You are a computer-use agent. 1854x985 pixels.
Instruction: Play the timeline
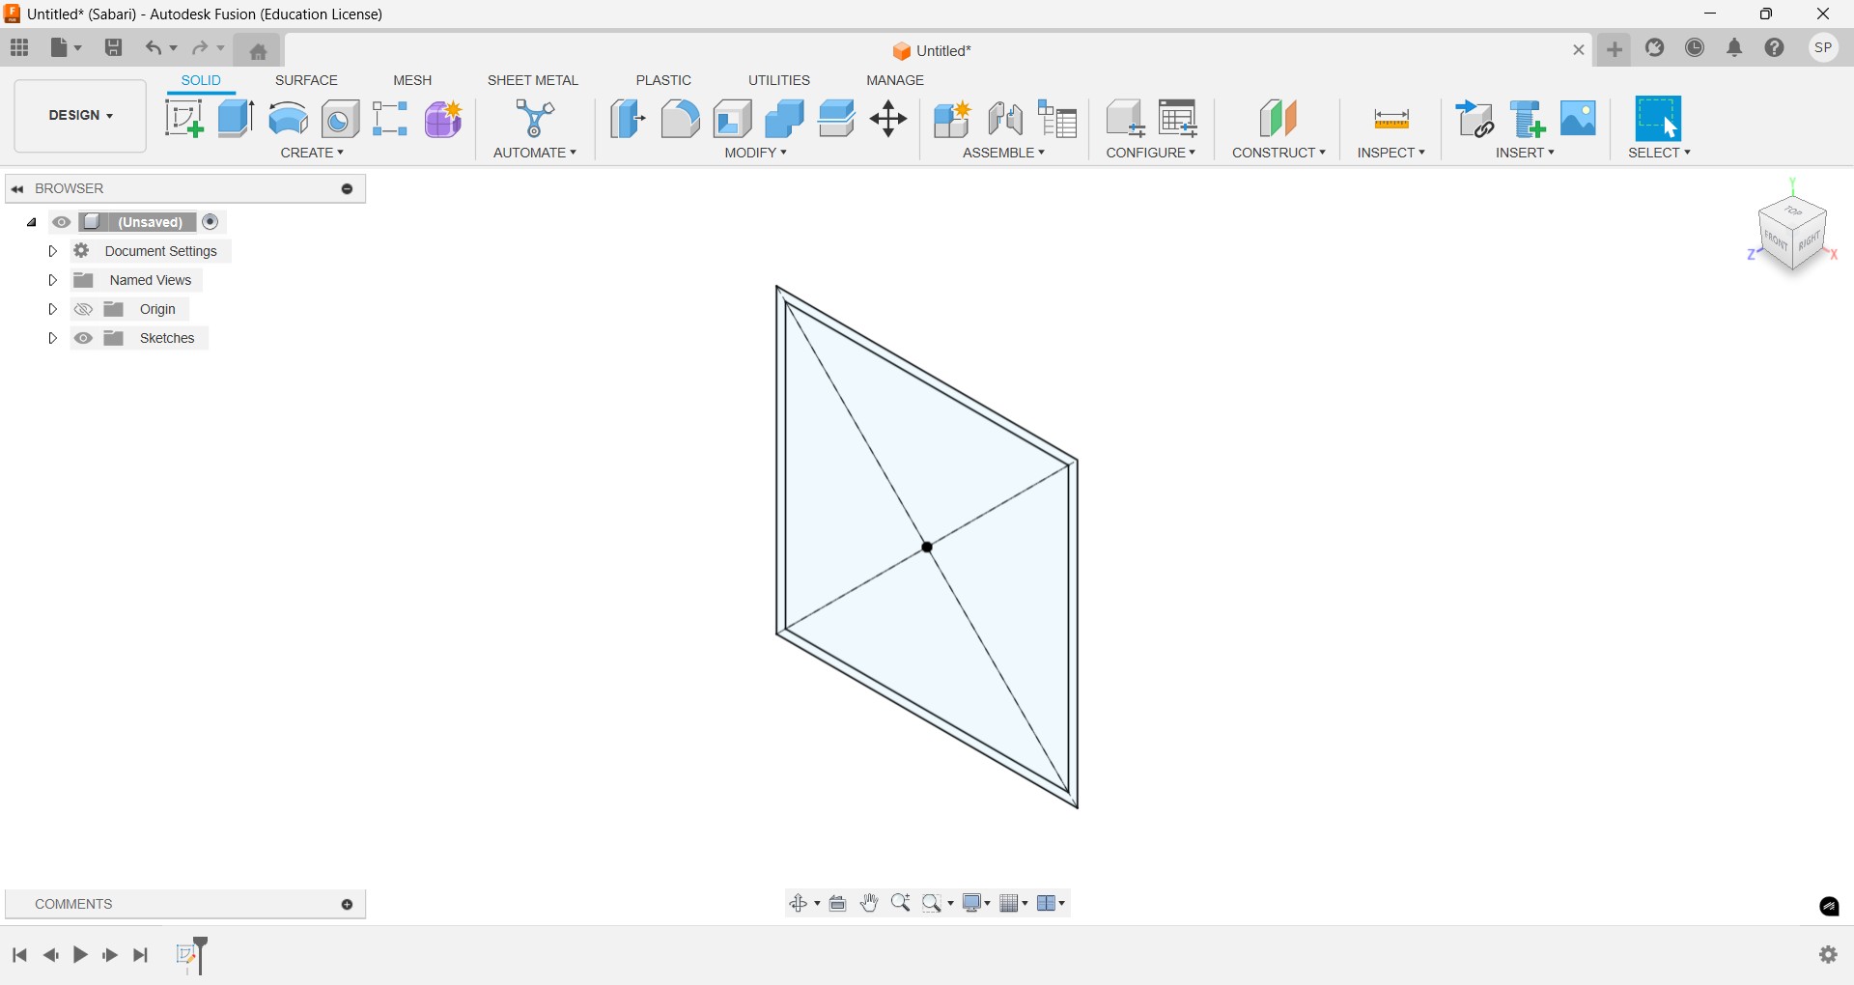[x=81, y=955]
